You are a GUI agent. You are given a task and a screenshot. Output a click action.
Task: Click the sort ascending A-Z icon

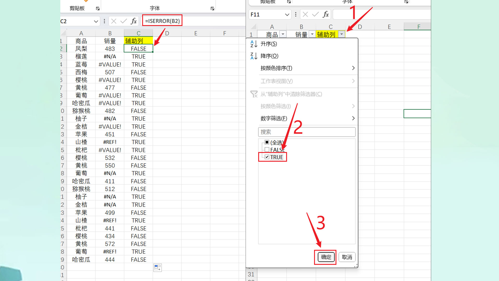[x=254, y=44]
